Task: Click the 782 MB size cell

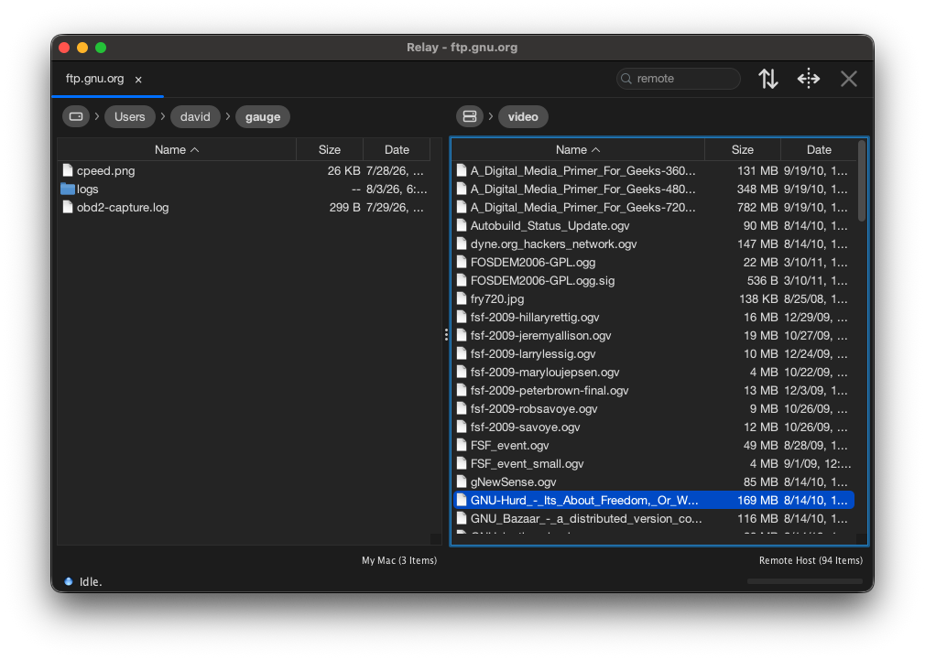Action: (757, 207)
